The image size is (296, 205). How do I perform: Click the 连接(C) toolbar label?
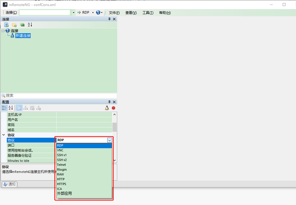pos(11,12)
